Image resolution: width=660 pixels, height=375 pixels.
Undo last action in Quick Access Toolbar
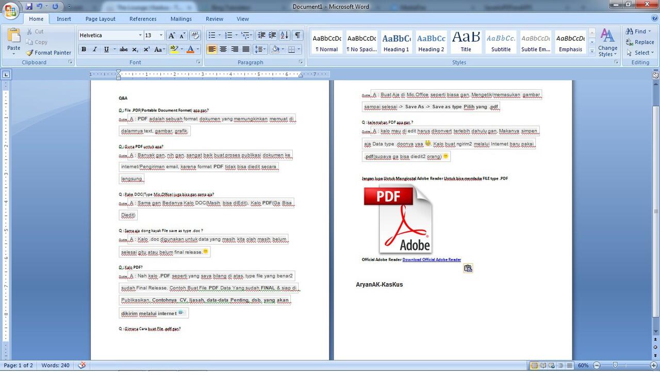pos(39,6)
